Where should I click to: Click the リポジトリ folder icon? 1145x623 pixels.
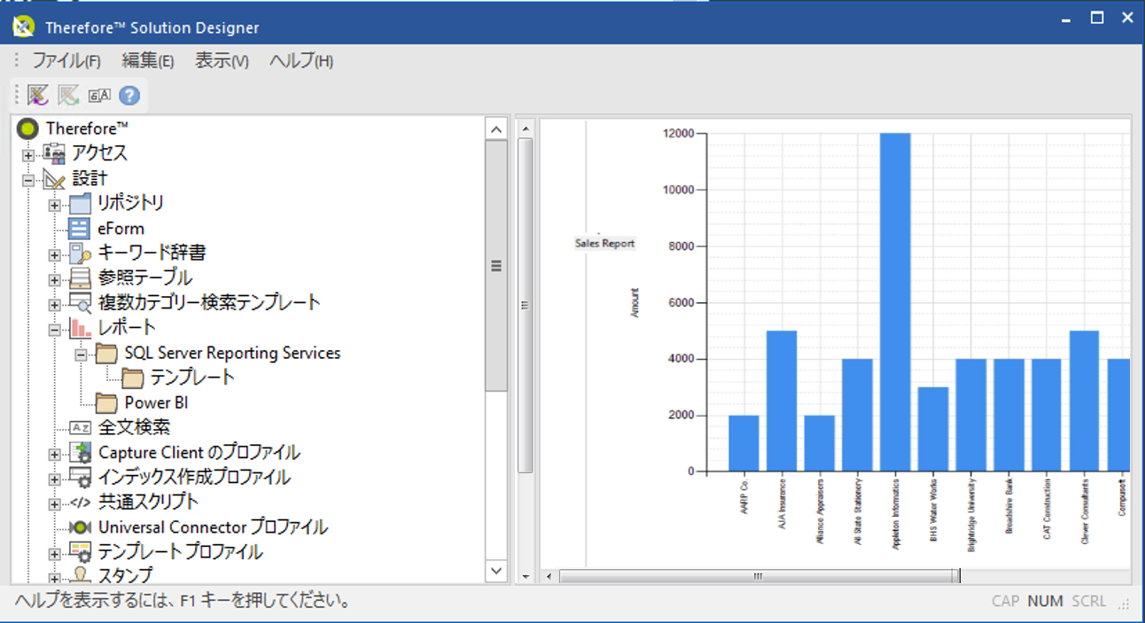80,203
